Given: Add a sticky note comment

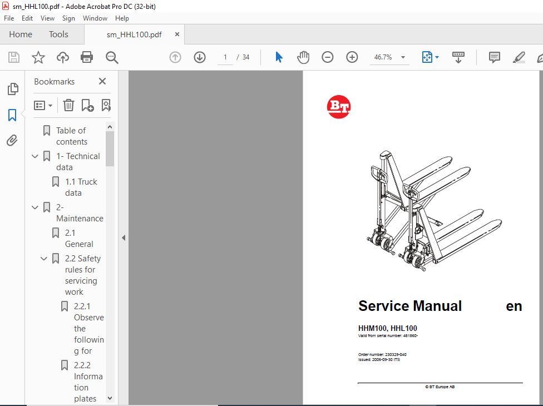Looking at the screenshot, I should 494,57.
